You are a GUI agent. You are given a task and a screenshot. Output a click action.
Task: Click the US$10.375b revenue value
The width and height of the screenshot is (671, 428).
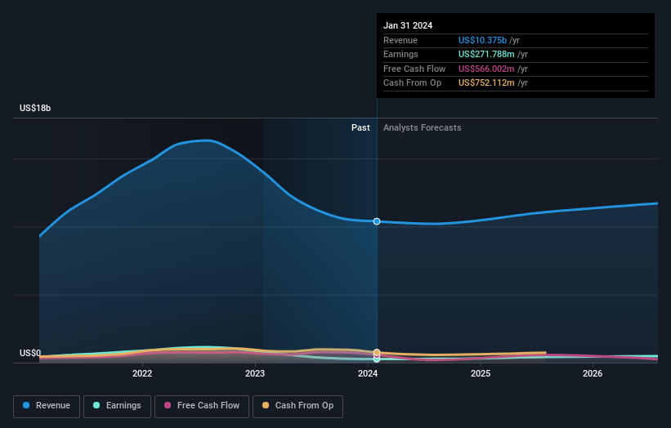[x=482, y=40]
